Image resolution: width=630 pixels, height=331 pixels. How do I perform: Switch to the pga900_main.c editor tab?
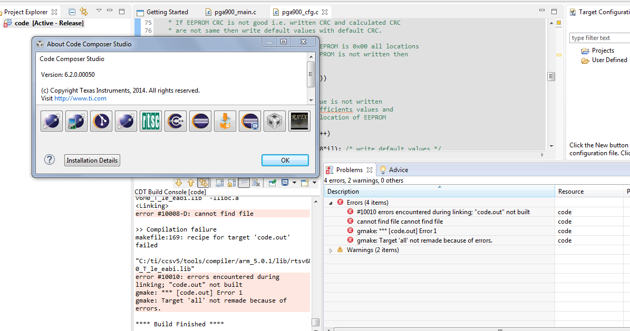tap(230, 12)
